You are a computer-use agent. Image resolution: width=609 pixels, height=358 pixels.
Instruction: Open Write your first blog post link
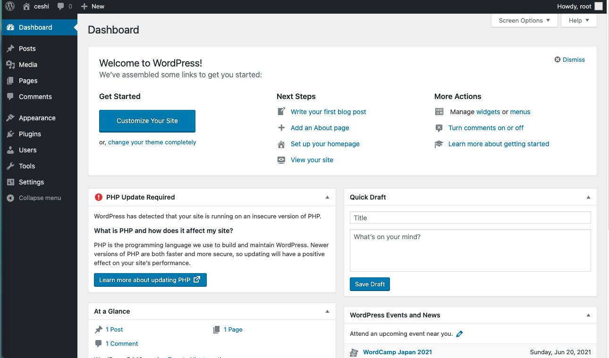(329, 112)
